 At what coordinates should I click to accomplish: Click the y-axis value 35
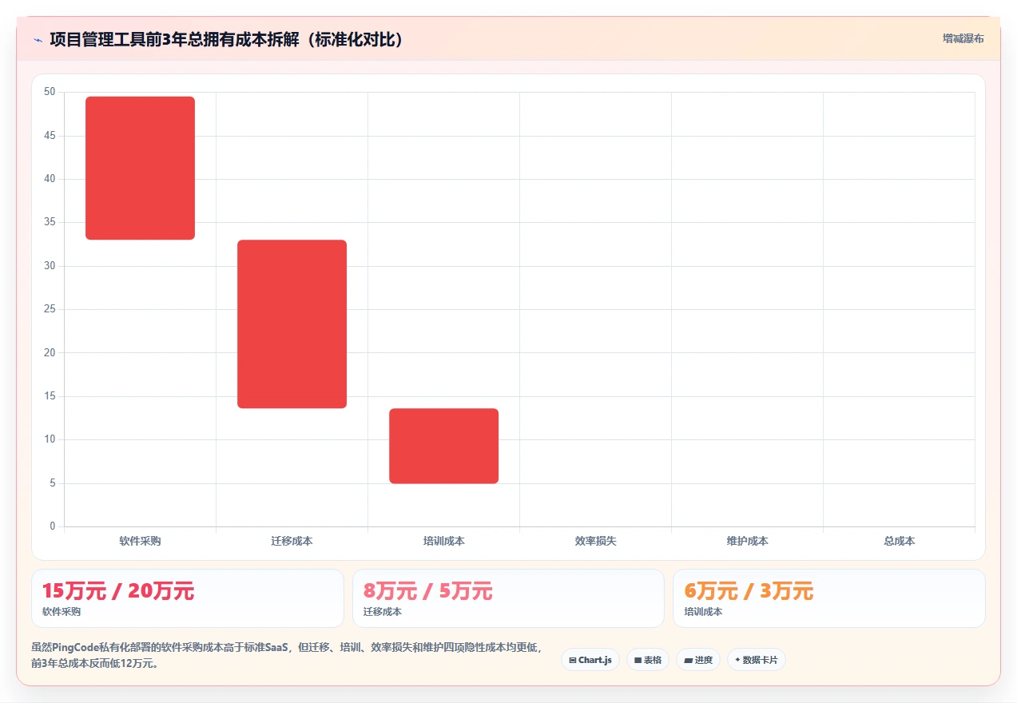(50, 222)
